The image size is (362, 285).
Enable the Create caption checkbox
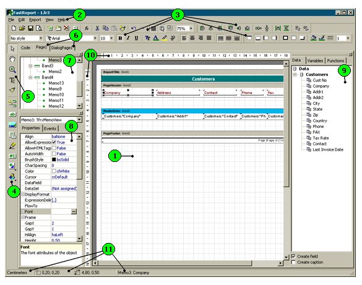[293, 262]
